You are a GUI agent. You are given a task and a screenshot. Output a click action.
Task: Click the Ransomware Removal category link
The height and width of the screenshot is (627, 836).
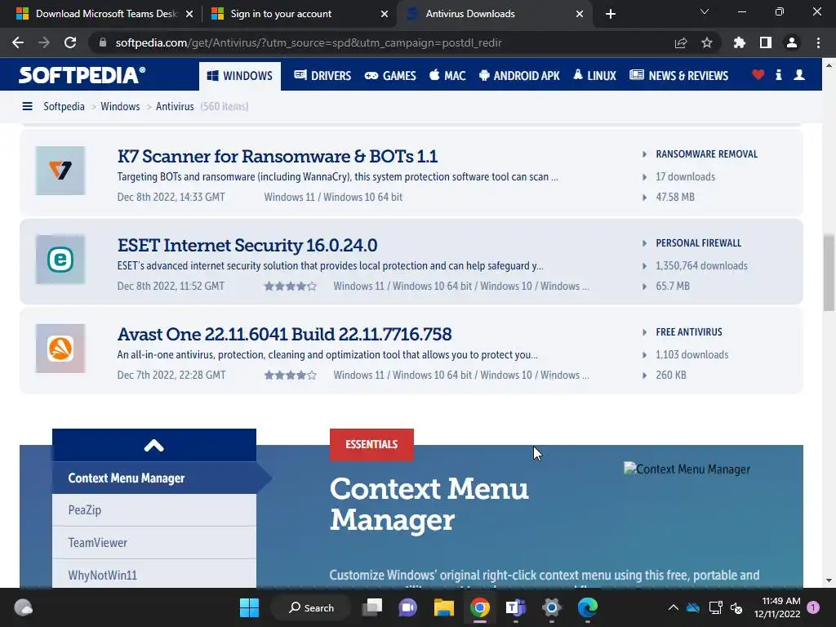click(706, 154)
